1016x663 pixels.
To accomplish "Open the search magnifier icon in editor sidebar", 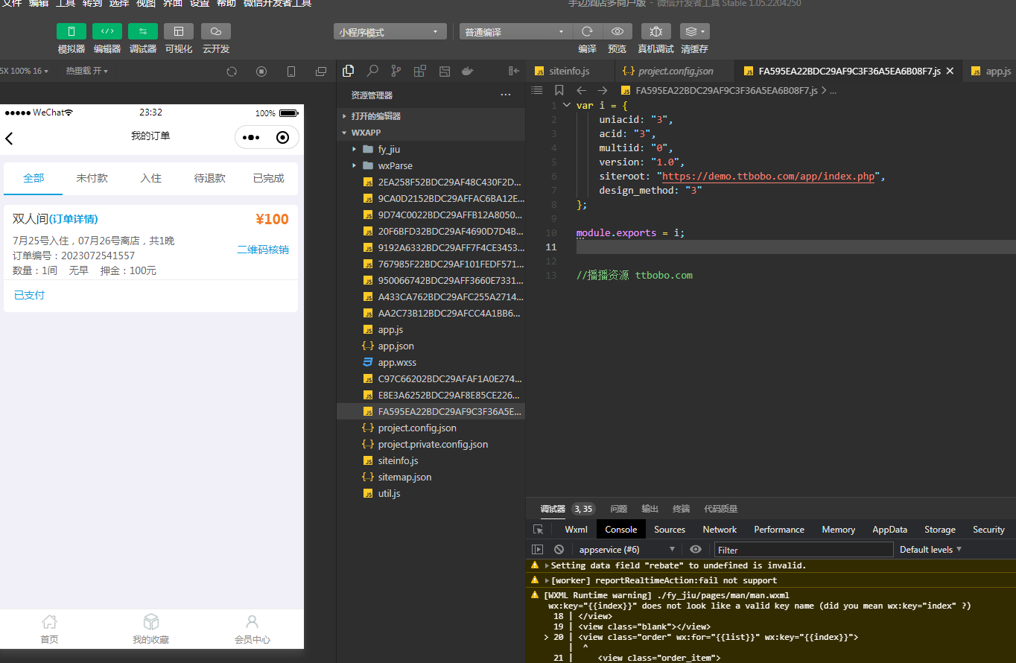I will tap(372, 71).
